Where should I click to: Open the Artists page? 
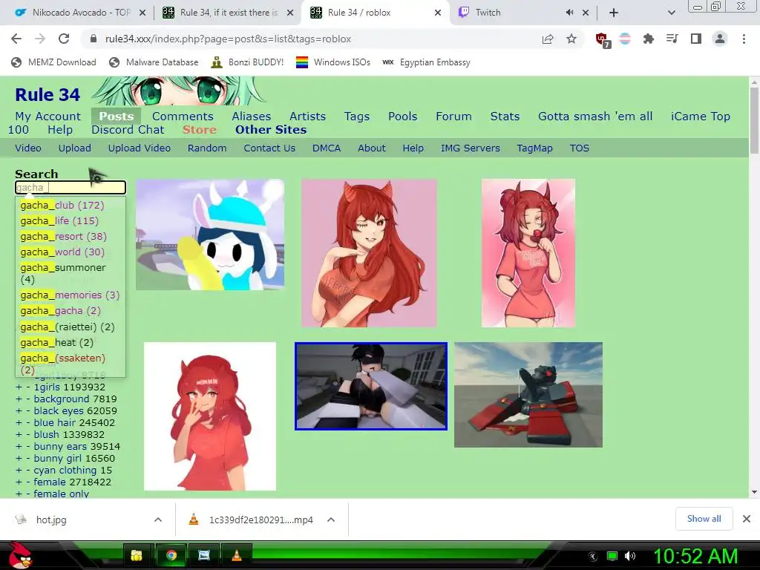tap(308, 117)
